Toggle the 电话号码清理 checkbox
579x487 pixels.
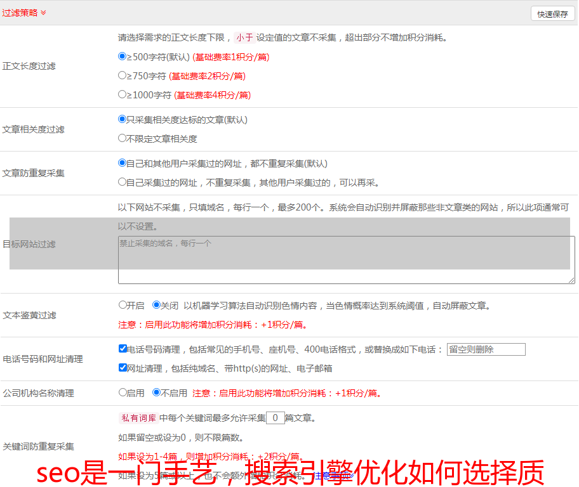point(123,349)
